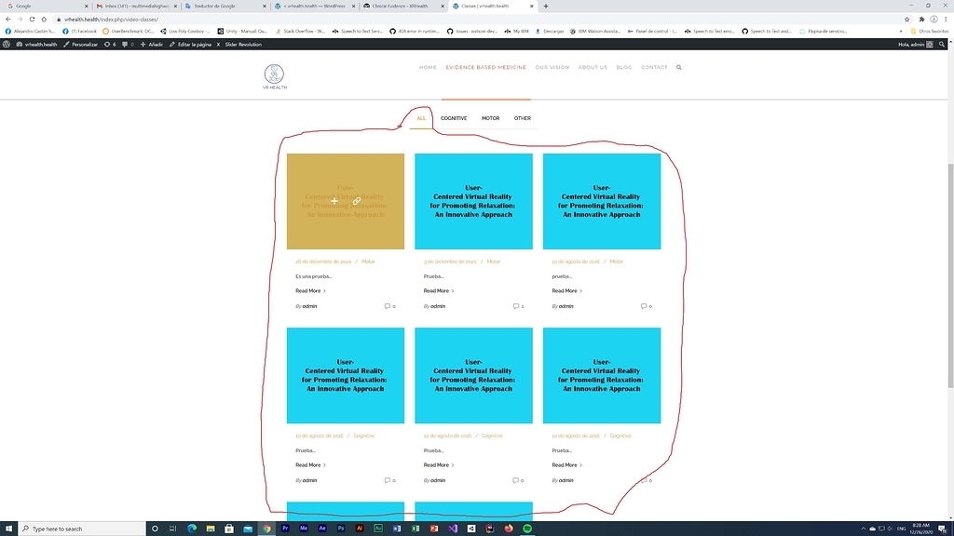Click the updates counter icon showing 6
This screenshot has width=954, height=536.
[x=109, y=44]
